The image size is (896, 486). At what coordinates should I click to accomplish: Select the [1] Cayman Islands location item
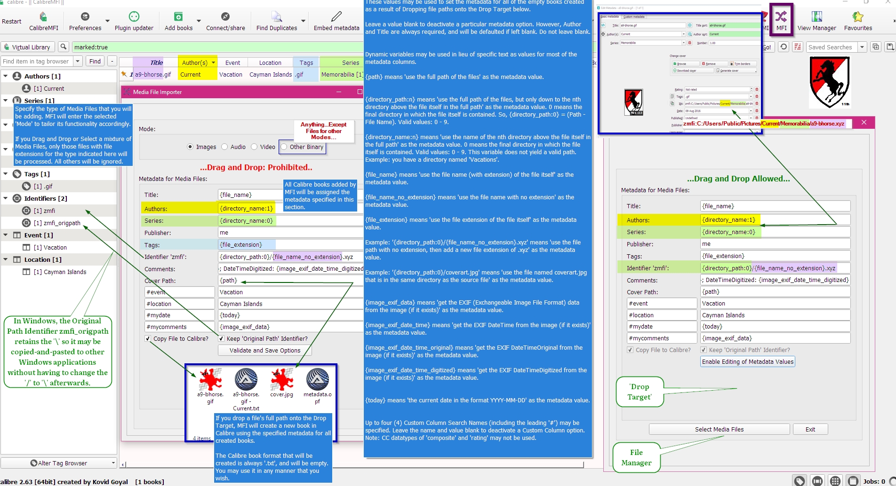click(x=60, y=272)
